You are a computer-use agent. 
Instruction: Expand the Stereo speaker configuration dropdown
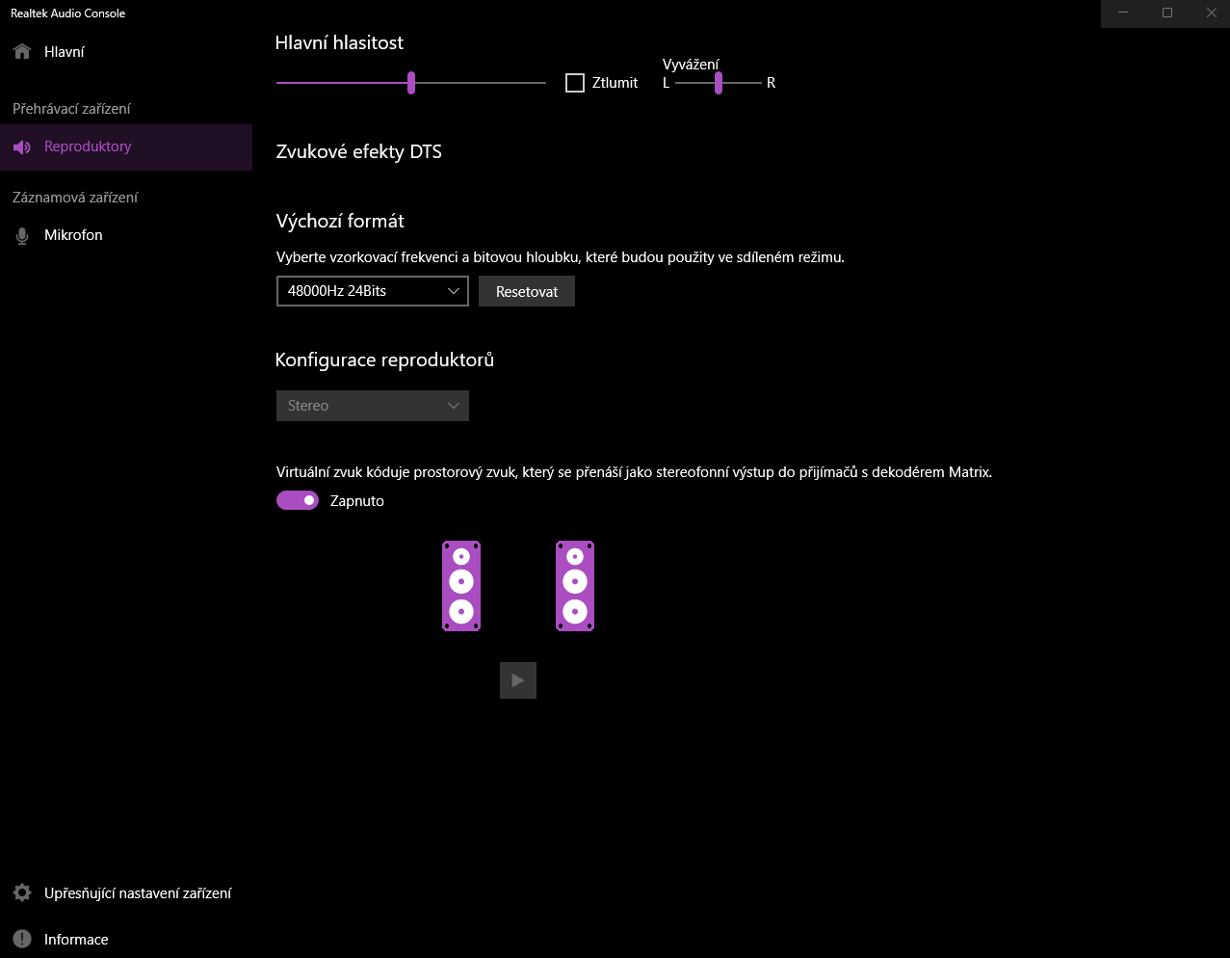(x=372, y=406)
